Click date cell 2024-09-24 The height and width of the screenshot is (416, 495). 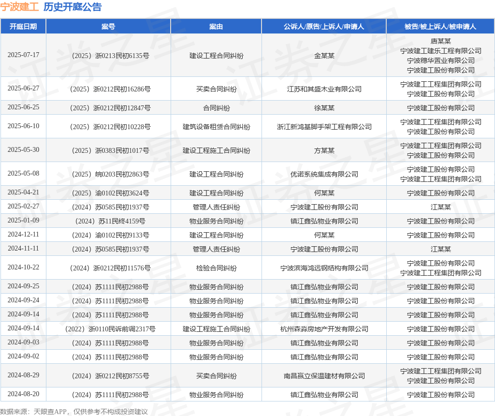coord(23,300)
